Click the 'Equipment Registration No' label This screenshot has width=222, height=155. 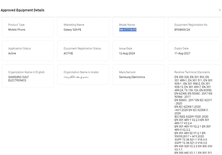point(191,25)
